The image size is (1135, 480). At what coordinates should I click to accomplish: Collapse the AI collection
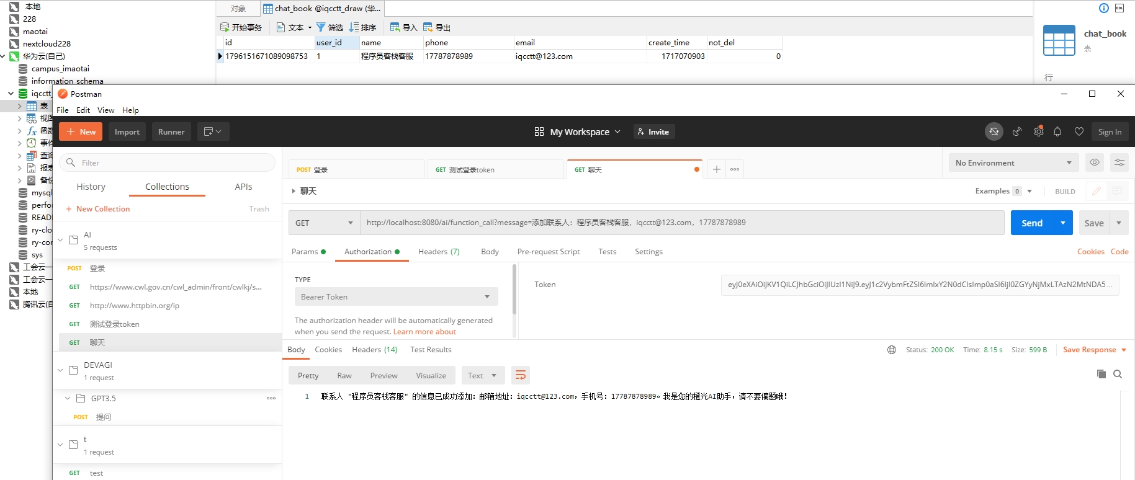(60, 240)
